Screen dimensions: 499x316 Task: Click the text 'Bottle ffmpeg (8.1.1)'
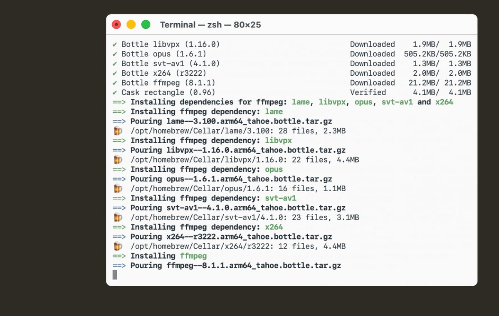(168, 83)
